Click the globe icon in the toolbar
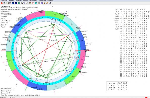 tap(7, 3)
